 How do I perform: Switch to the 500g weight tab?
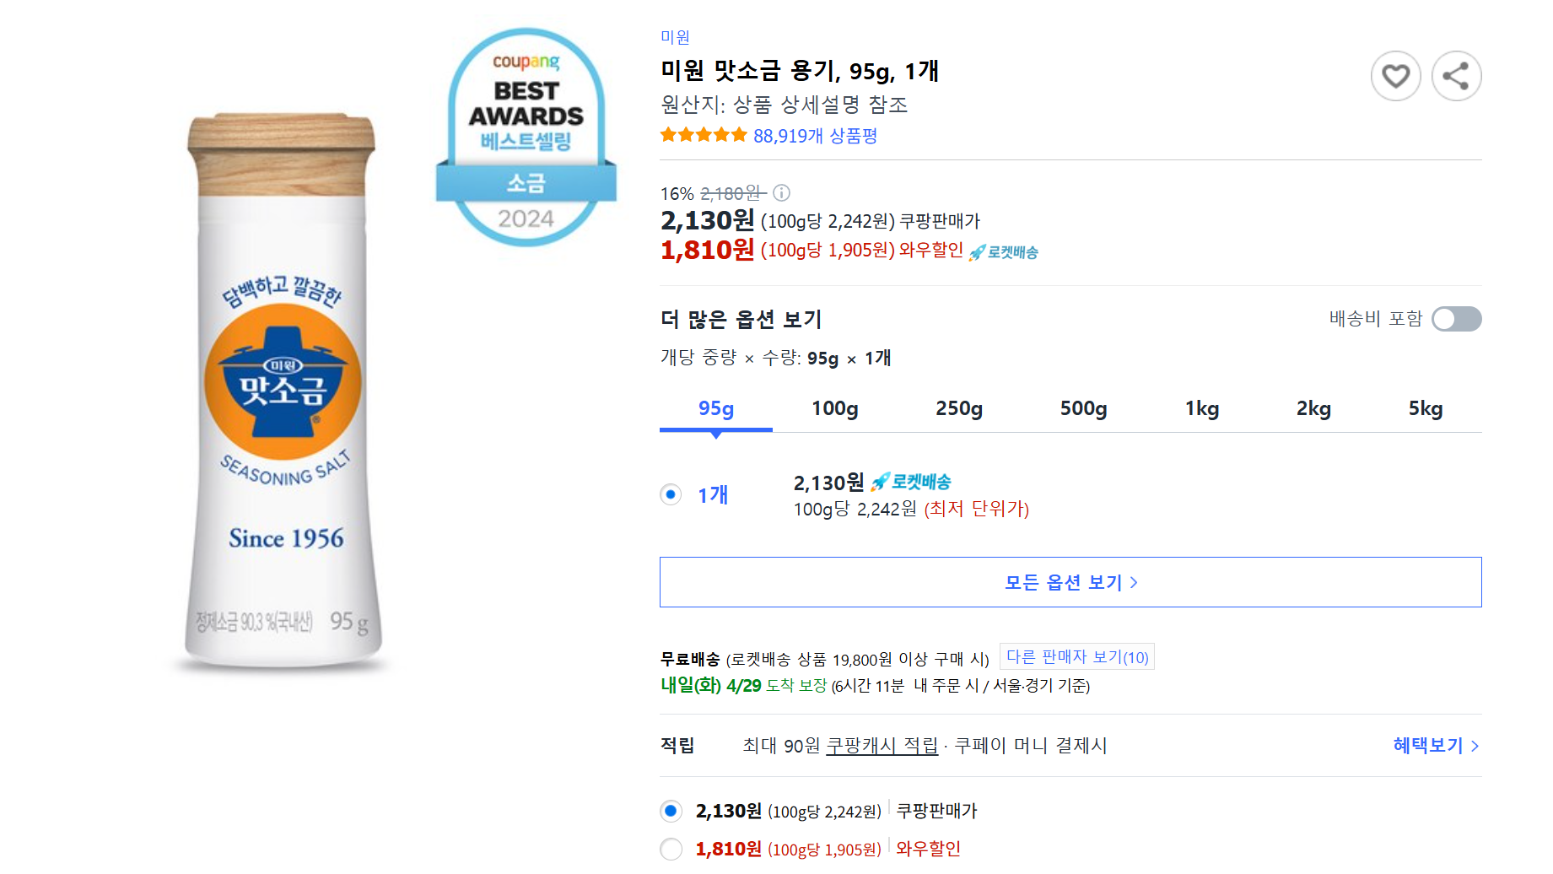pos(1083,408)
